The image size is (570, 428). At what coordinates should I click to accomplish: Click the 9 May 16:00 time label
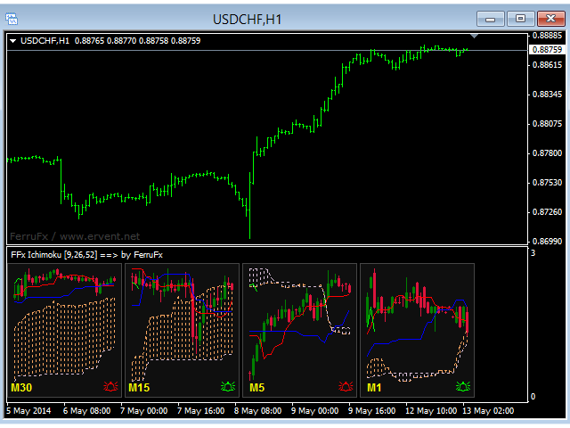tap(372, 411)
